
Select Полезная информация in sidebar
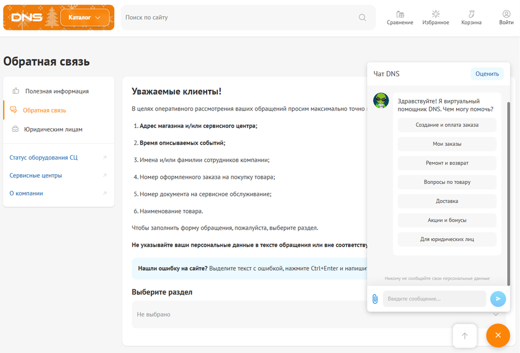pyautogui.click(x=57, y=91)
